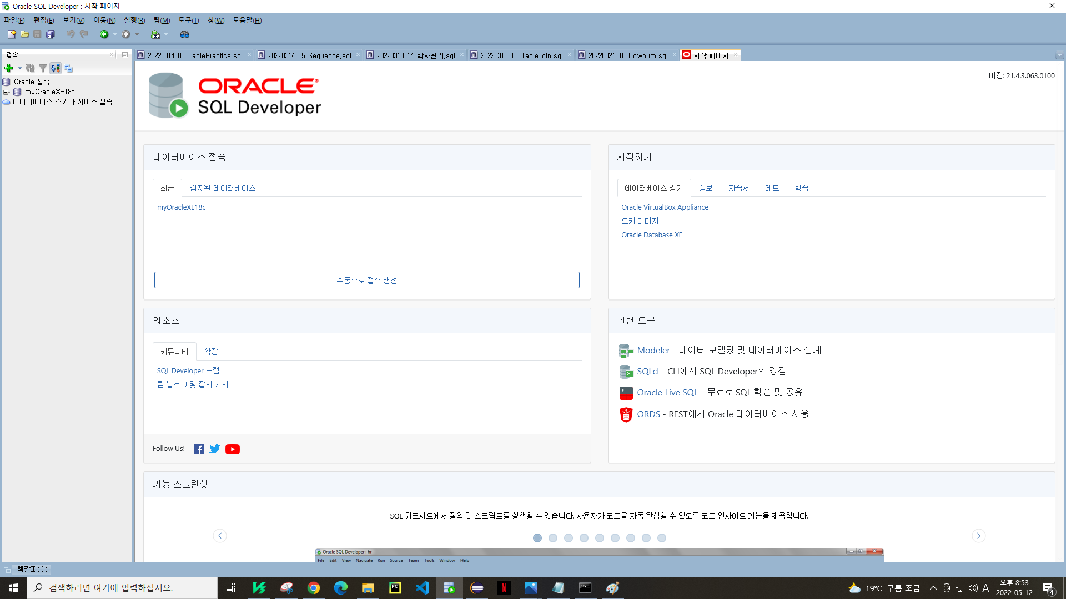Click the Open folder toolbar icon
Screen dimensions: 1066x599
tap(24, 34)
